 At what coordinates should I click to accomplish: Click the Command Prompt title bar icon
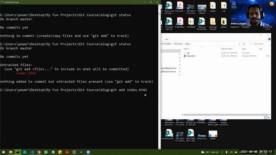coord(2,2)
